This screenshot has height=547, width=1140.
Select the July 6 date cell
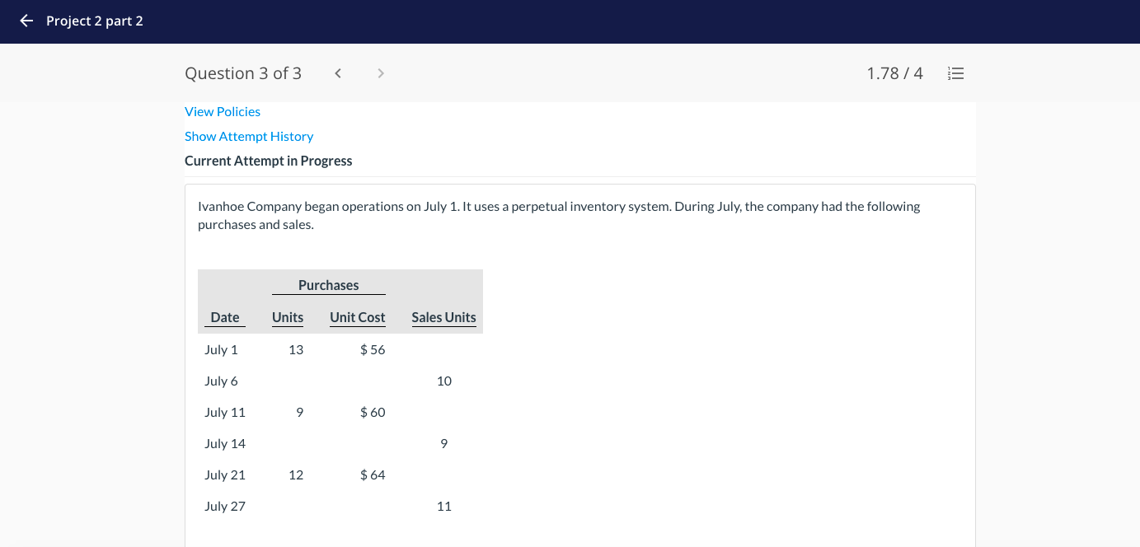[x=221, y=381]
